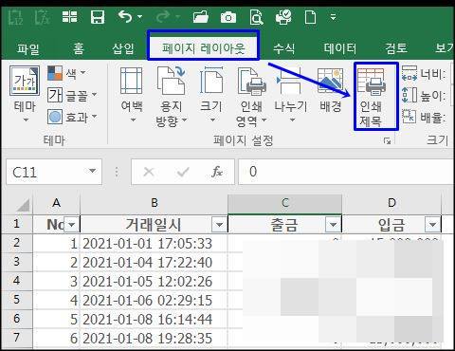The image size is (455, 351).
Task: Open the Name Box dropdown arrow
Action: pyautogui.click(x=92, y=172)
